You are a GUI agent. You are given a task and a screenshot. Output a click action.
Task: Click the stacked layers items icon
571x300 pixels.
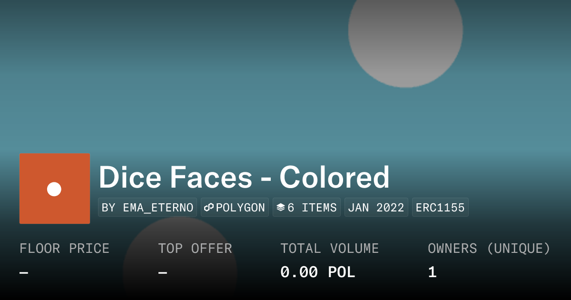pyautogui.click(x=281, y=208)
